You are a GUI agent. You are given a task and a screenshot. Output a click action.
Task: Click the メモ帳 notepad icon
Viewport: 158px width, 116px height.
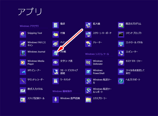tap(56, 53)
